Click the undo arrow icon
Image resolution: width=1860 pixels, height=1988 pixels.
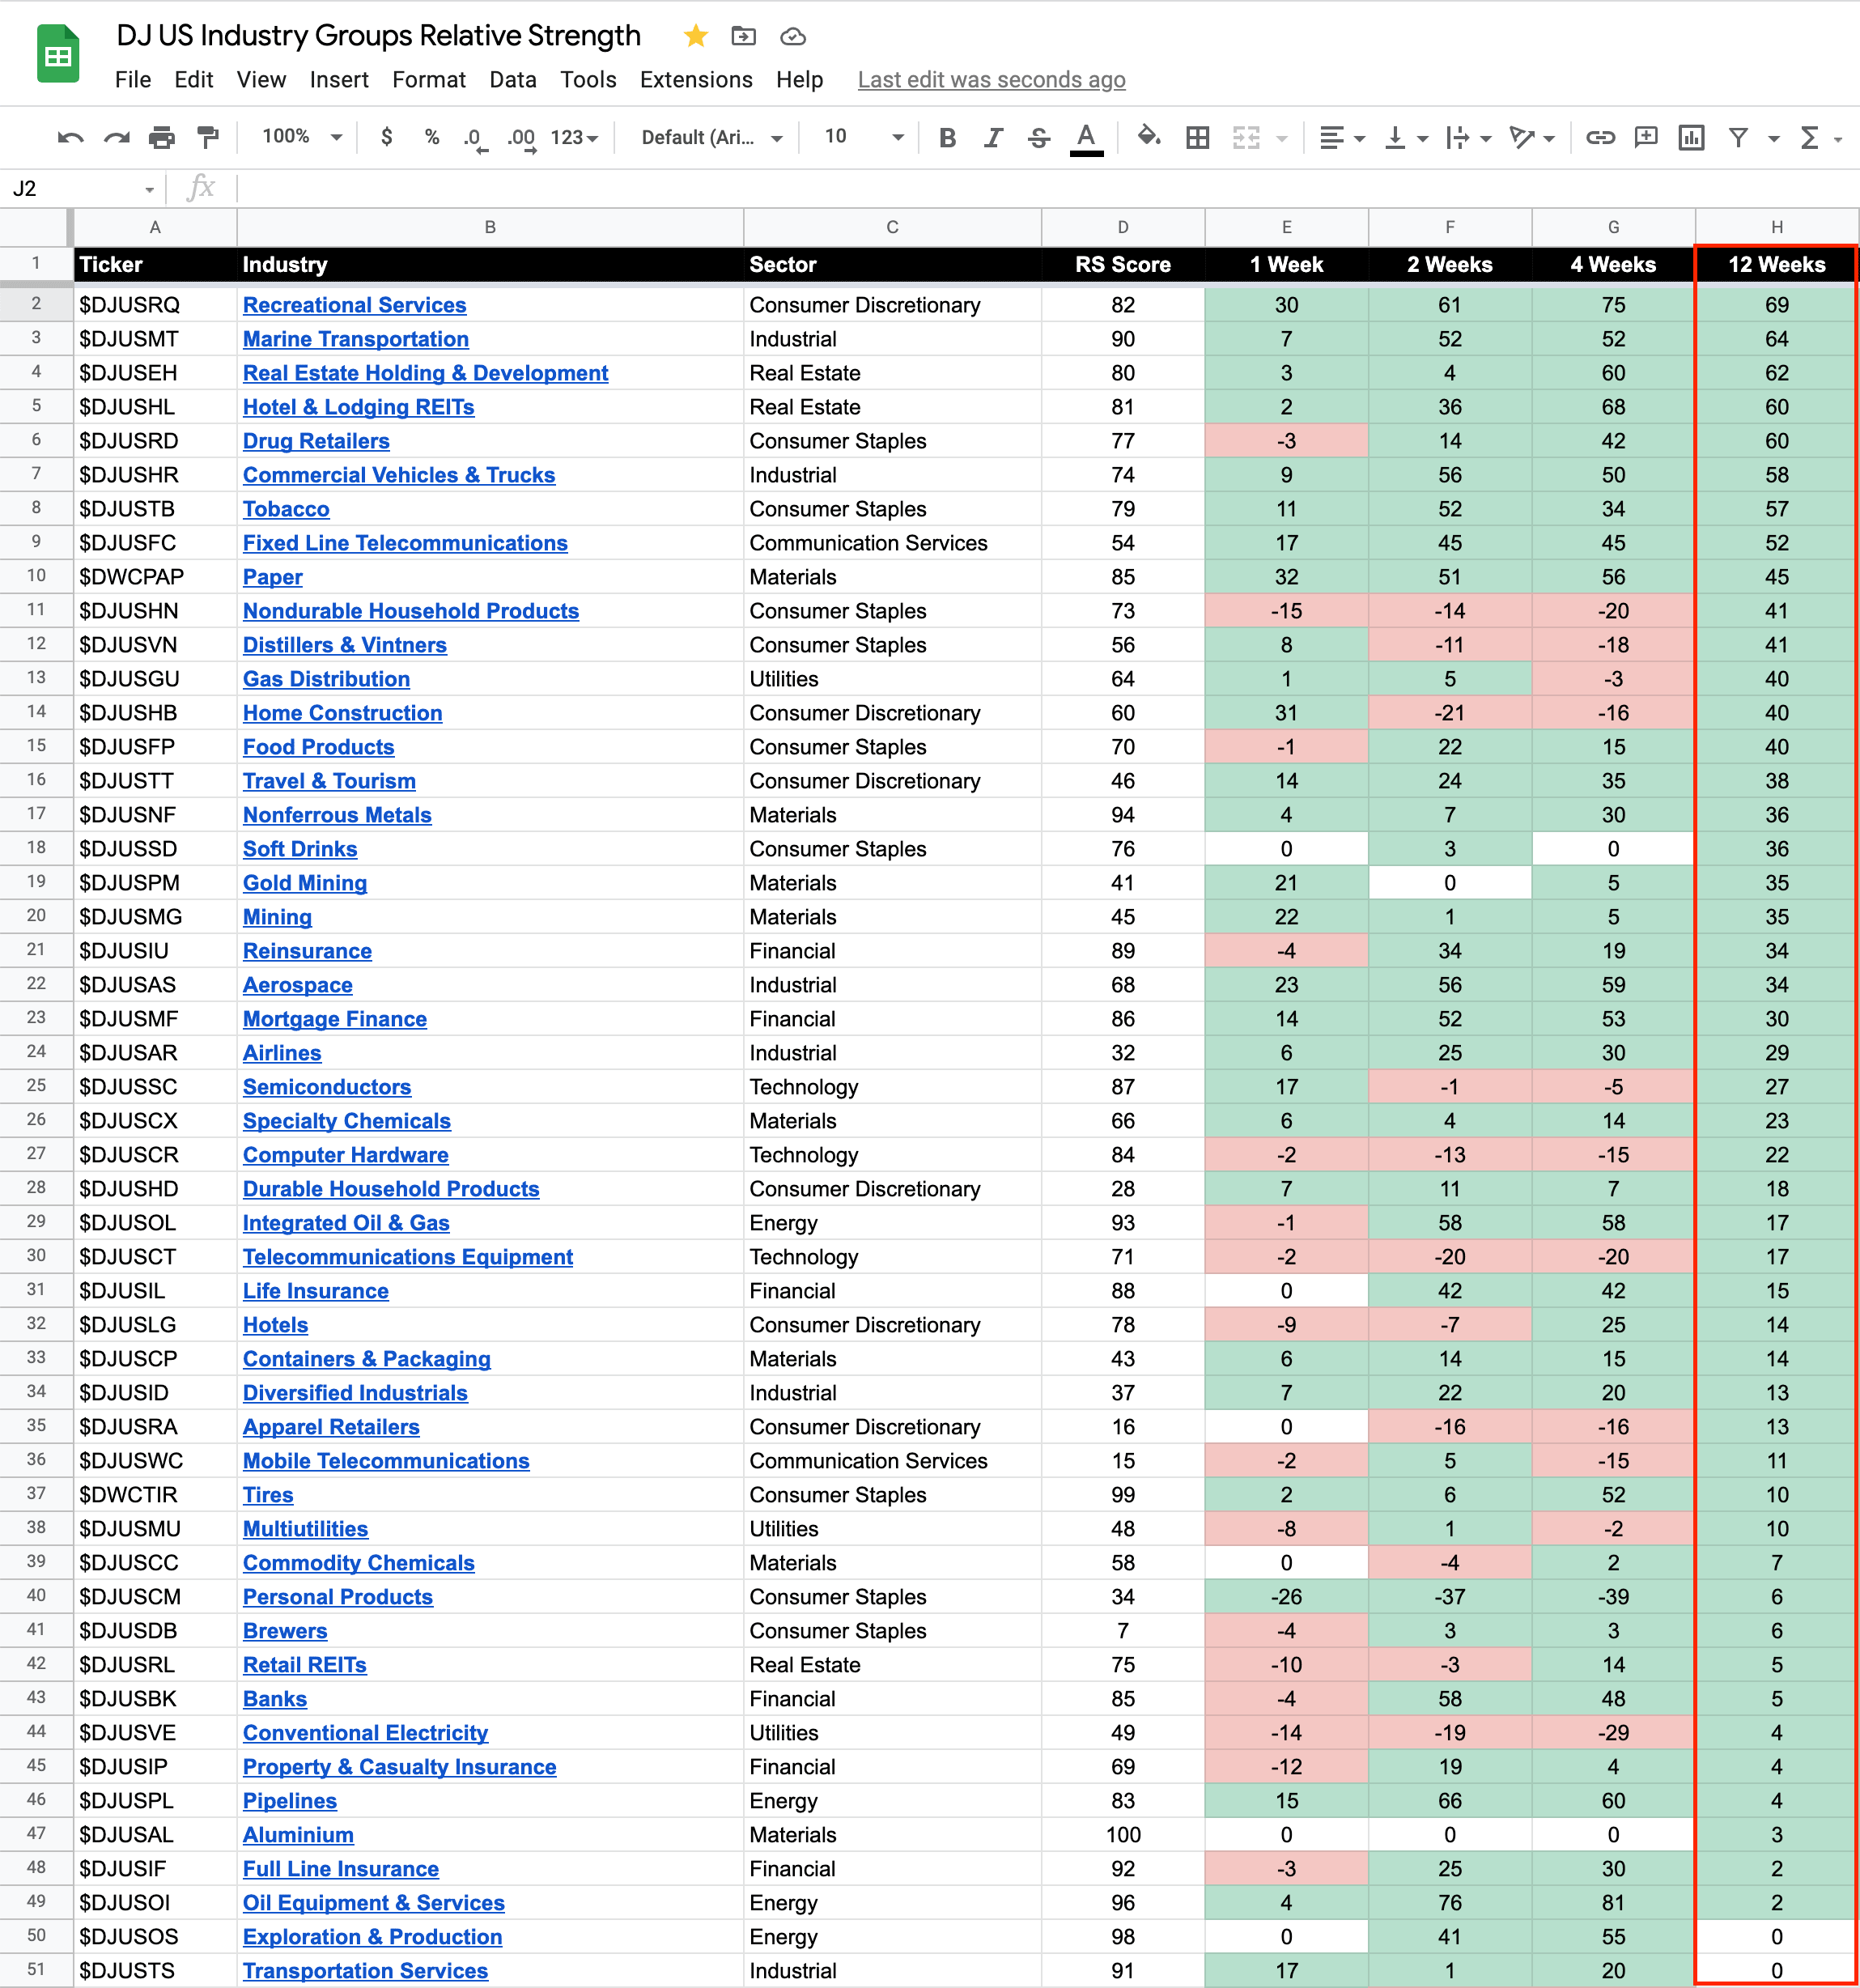[70, 138]
